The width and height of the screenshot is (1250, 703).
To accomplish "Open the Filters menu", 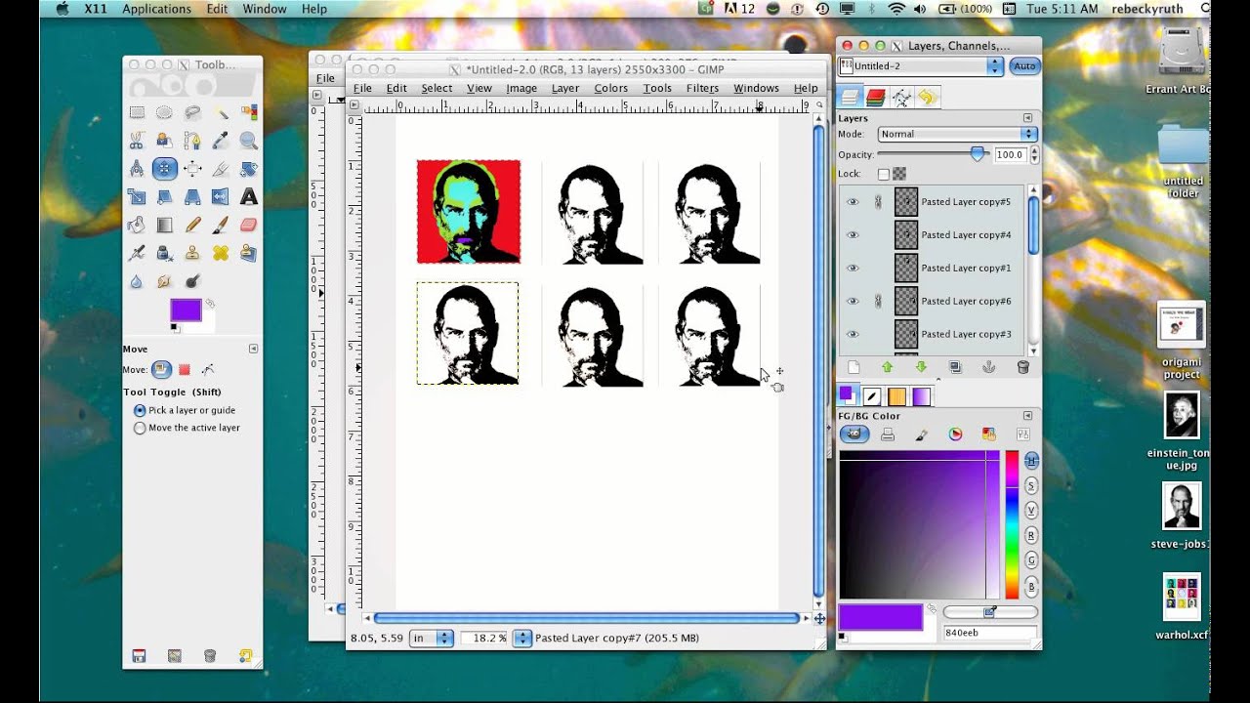I will pyautogui.click(x=702, y=88).
